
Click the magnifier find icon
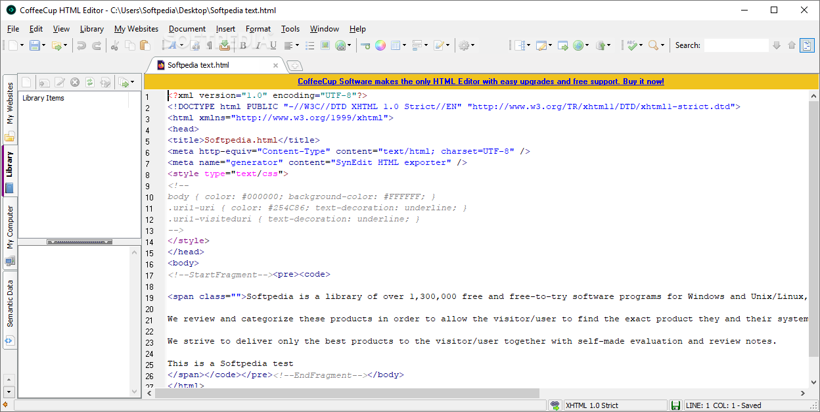[x=653, y=45]
